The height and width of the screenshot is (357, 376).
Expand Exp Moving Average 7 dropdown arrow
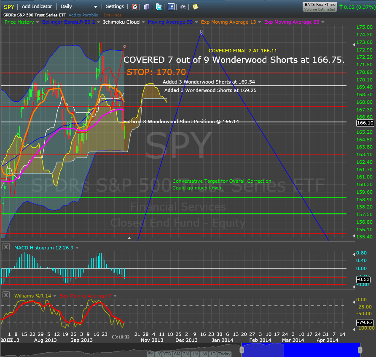pos(115,296)
